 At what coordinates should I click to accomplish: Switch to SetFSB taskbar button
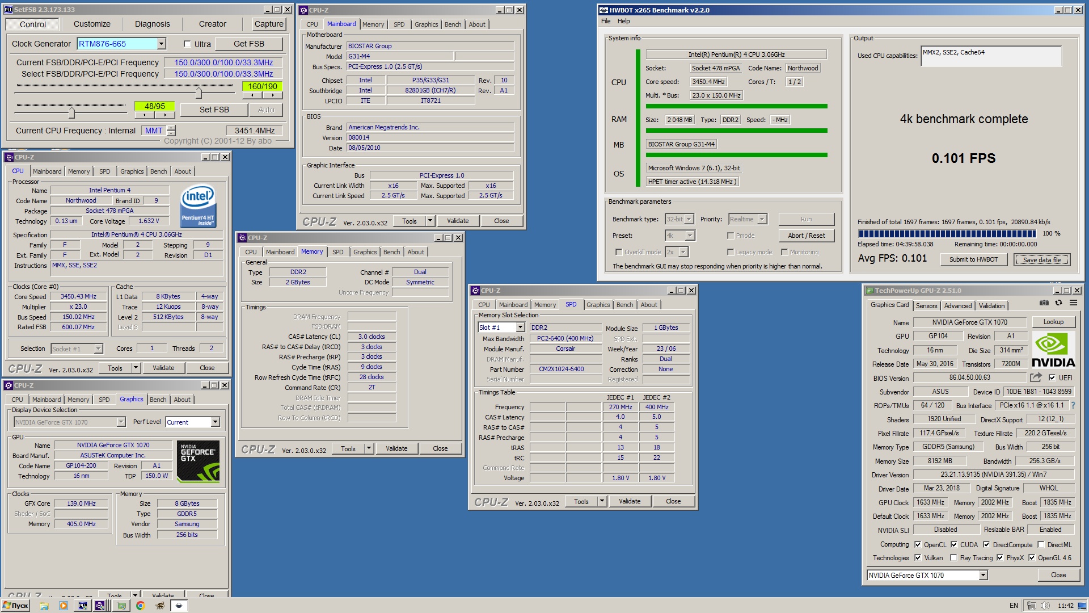[82, 606]
